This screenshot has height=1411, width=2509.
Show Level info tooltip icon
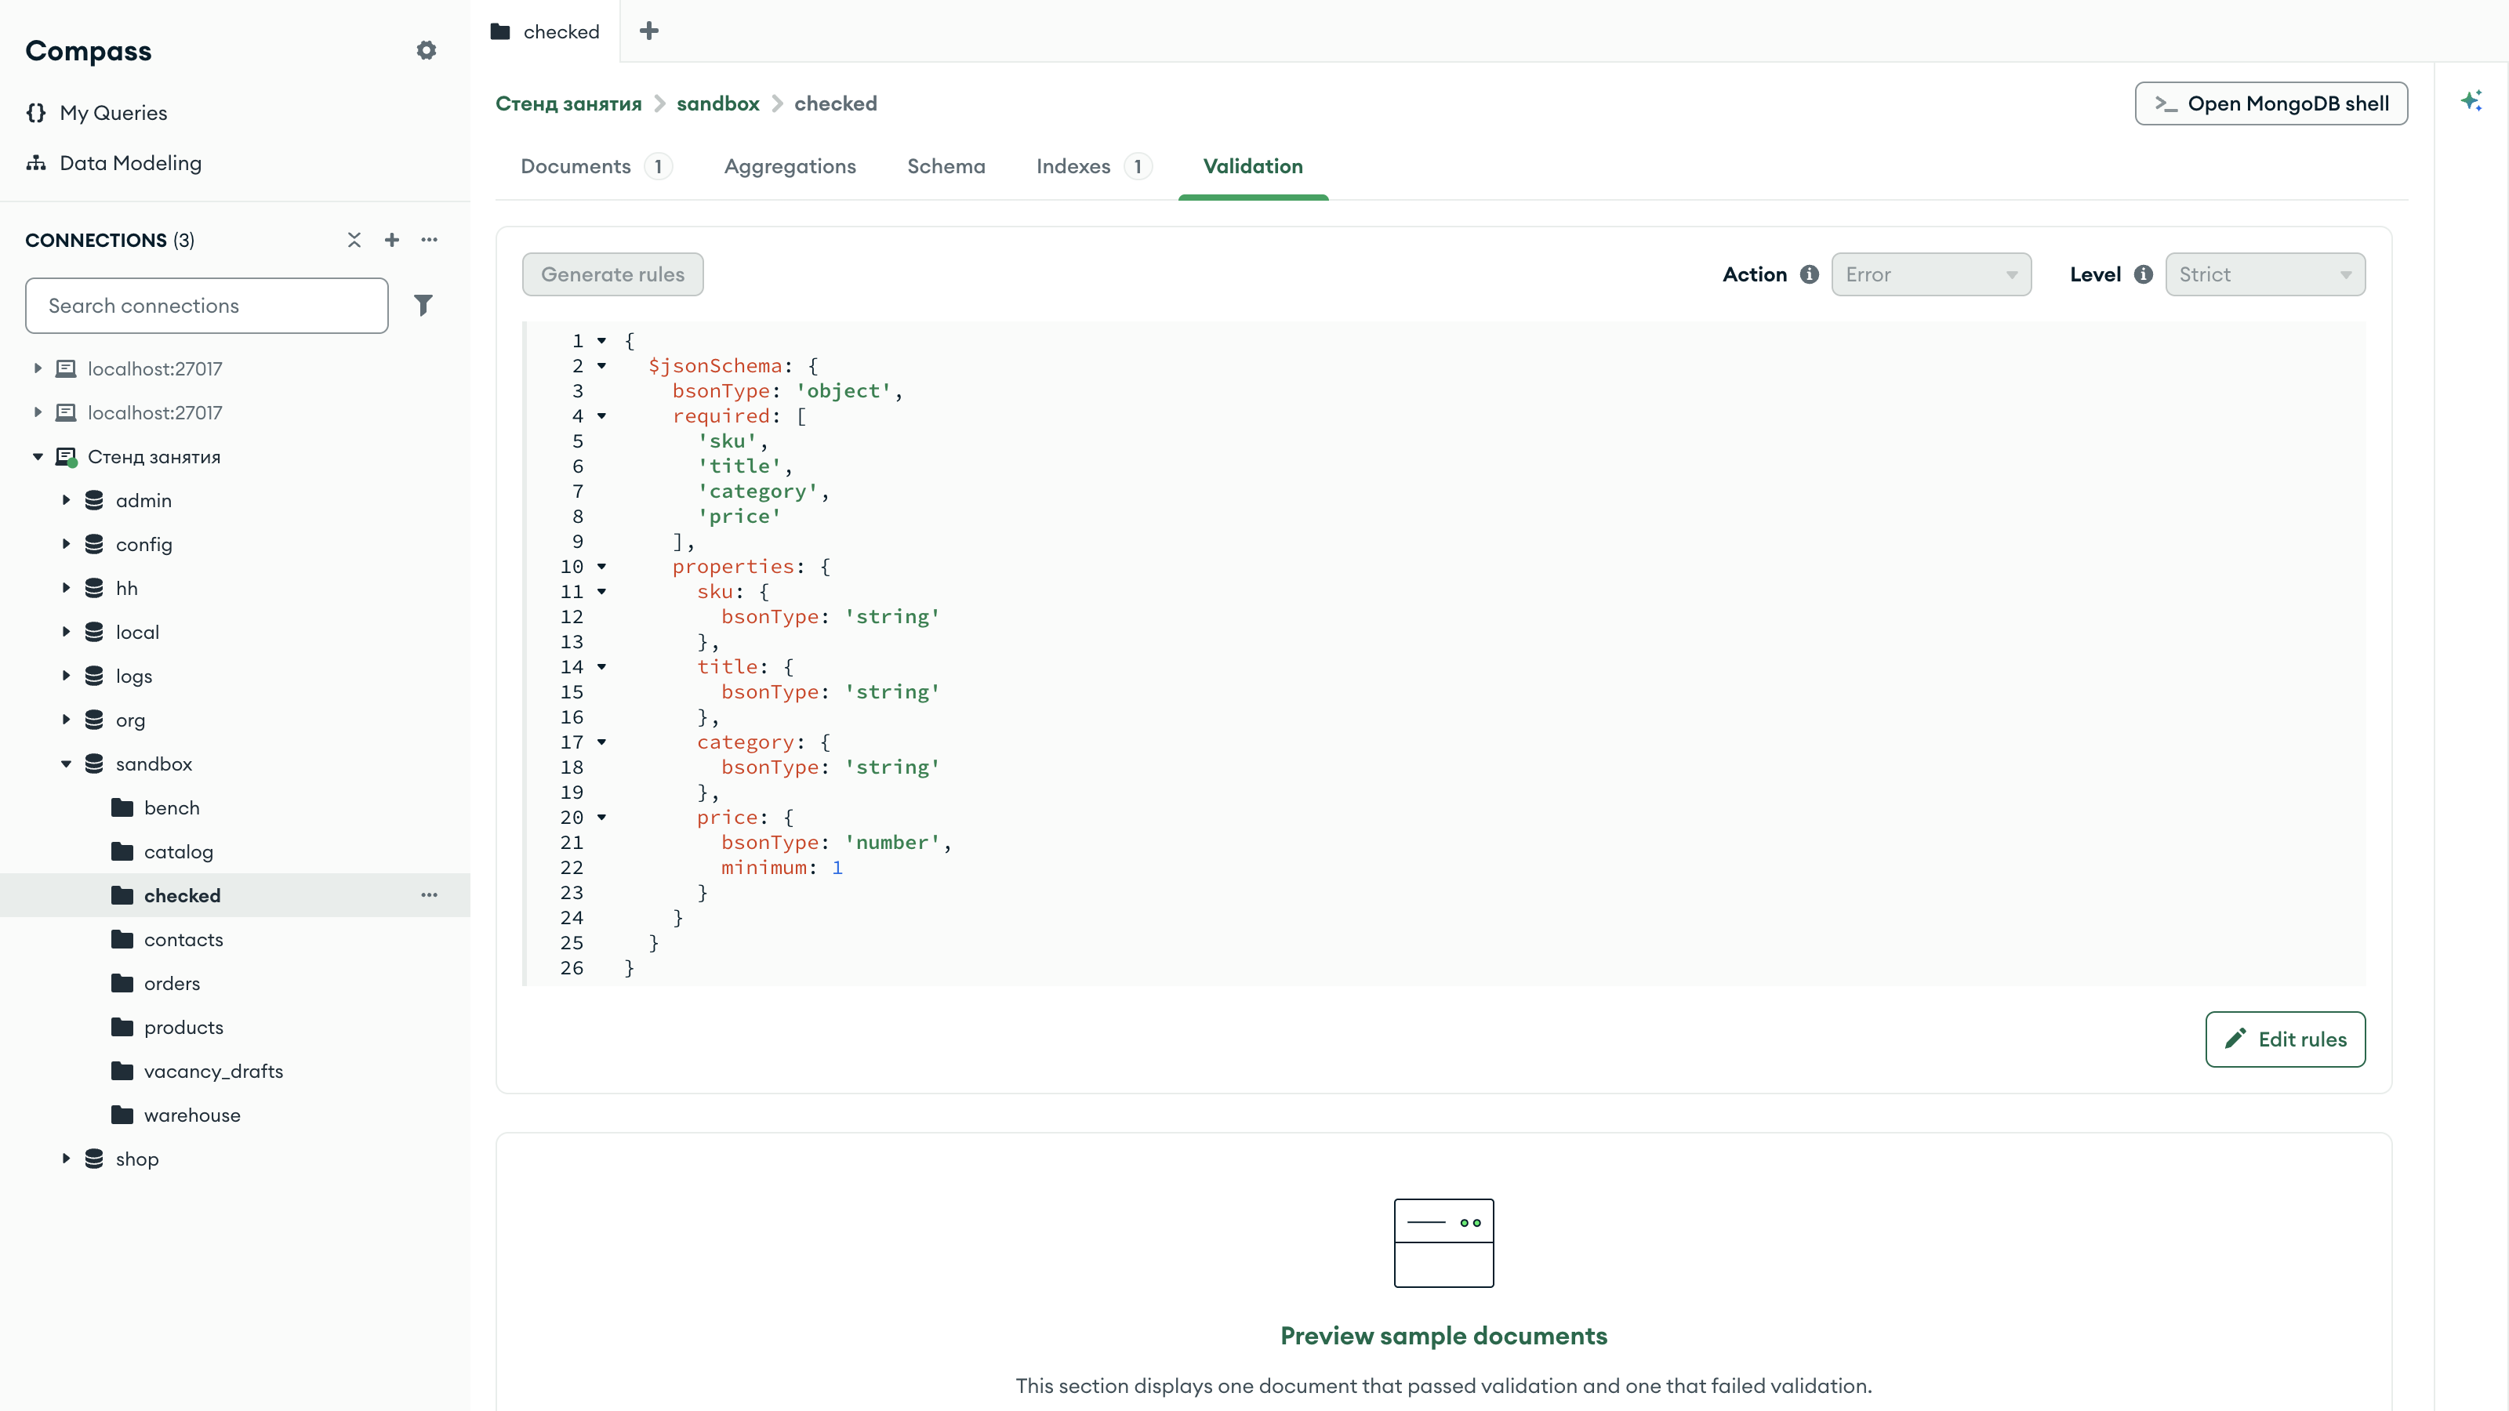pyautogui.click(x=2143, y=274)
